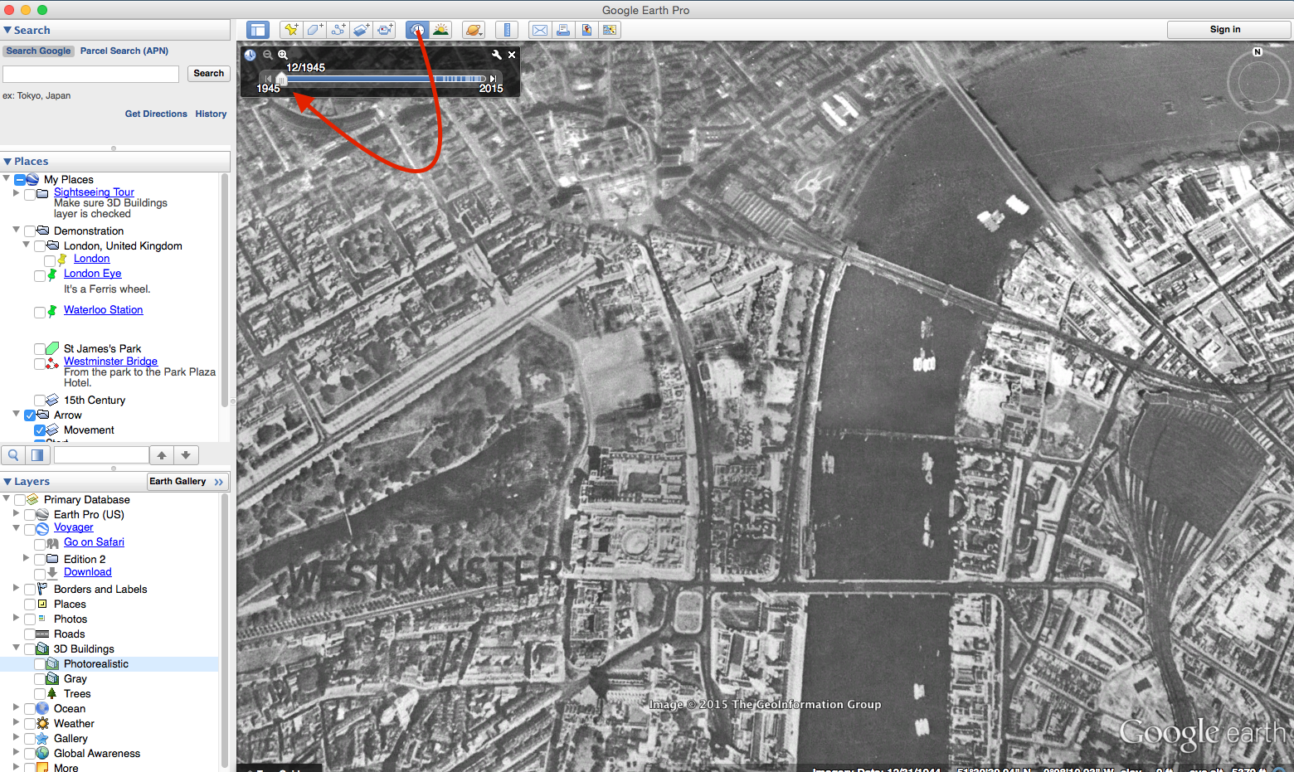Click the Search button
1294x772 pixels.
(x=208, y=74)
